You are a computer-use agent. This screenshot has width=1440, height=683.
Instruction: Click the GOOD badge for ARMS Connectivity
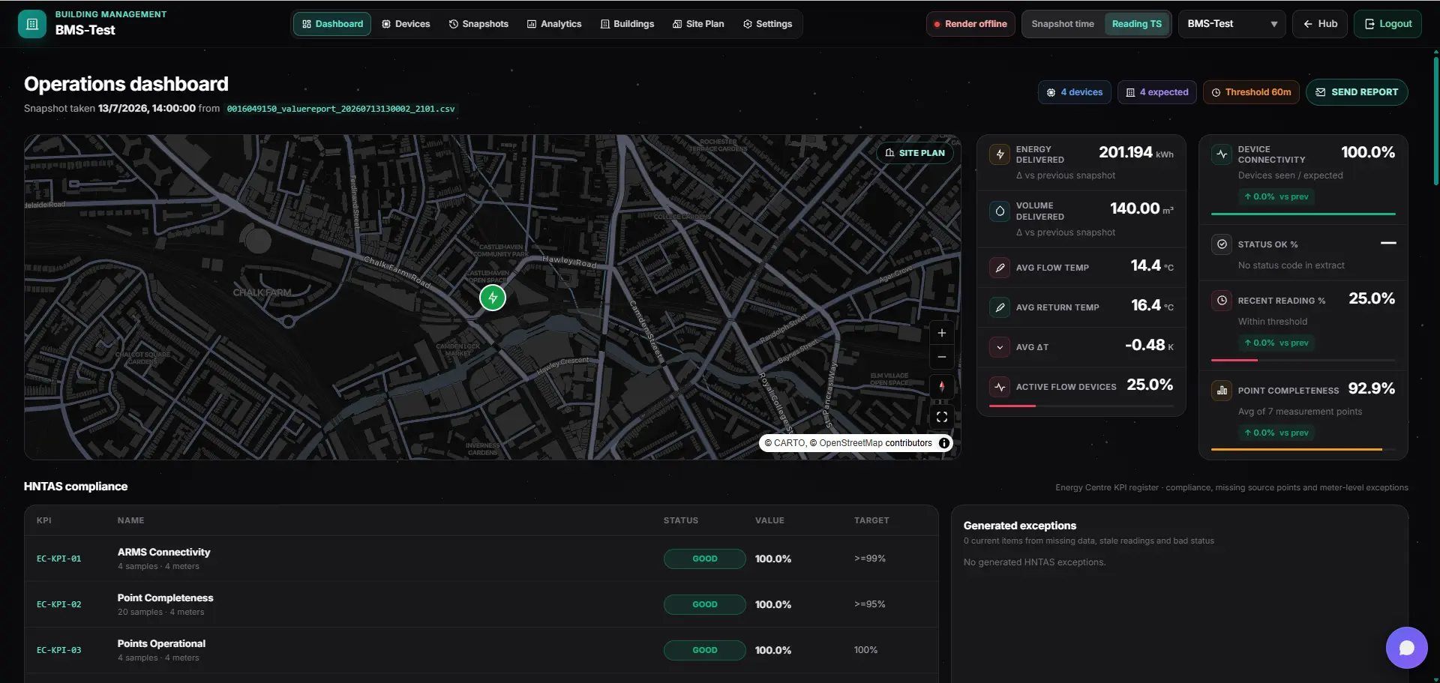pyautogui.click(x=705, y=559)
